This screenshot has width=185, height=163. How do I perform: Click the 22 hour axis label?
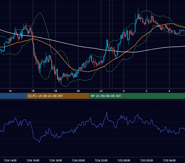click(101, 91)
